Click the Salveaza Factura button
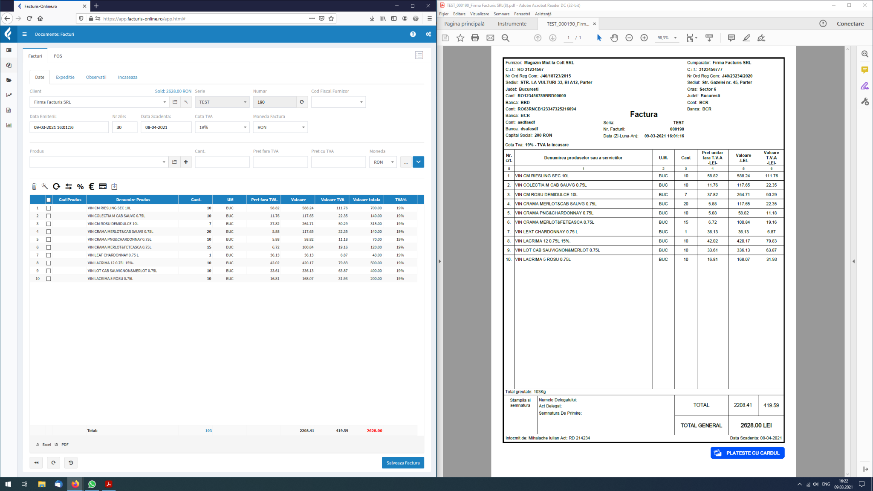873x491 pixels. point(403,462)
